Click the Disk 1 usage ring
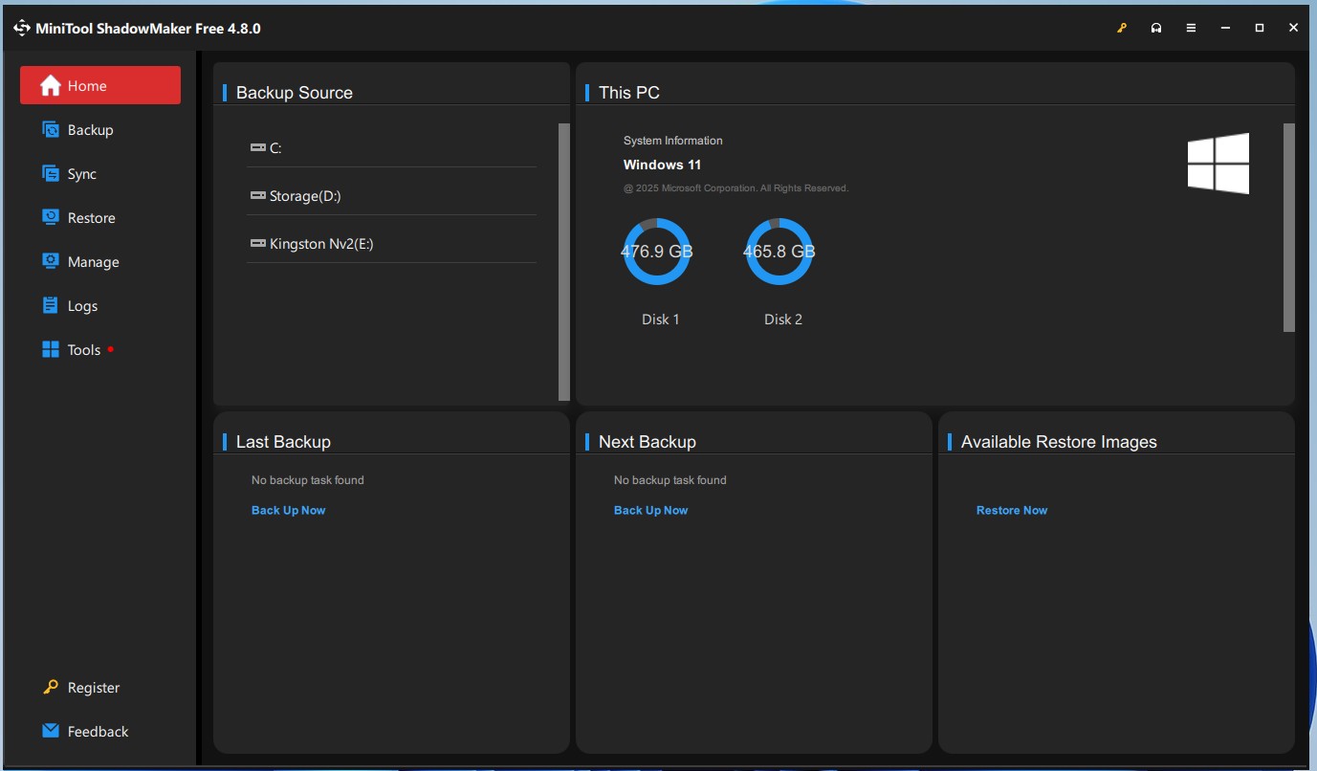This screenshot has width=1317, height=771. click(x=657, y=253)
